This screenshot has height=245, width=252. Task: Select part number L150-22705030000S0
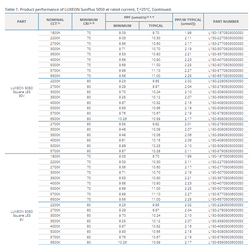pyautogui.click(x=226, y=38)
